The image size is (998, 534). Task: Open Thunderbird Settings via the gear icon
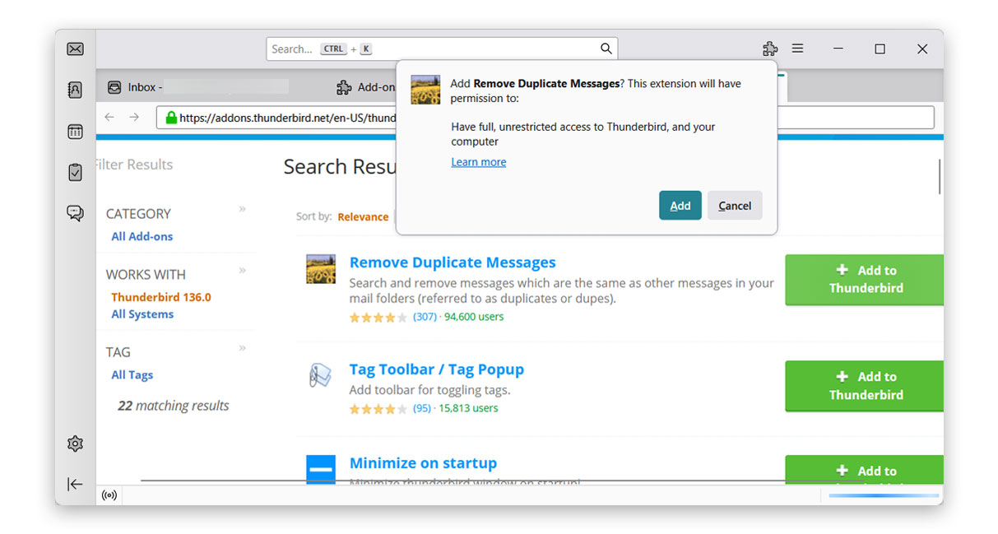point(75,443)
